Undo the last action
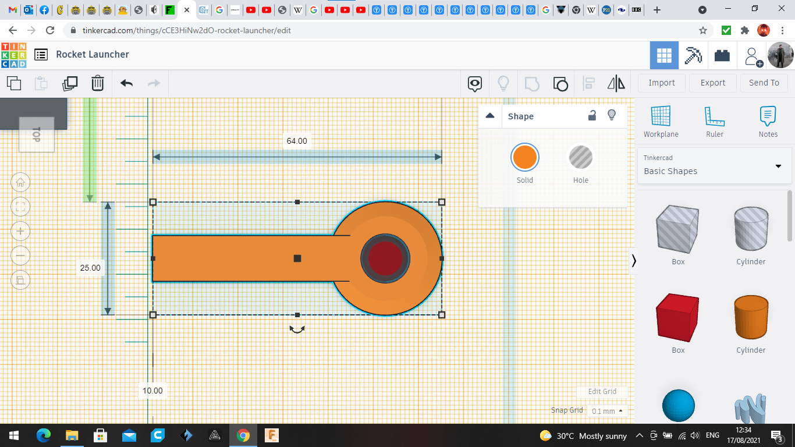 (127, 83)
